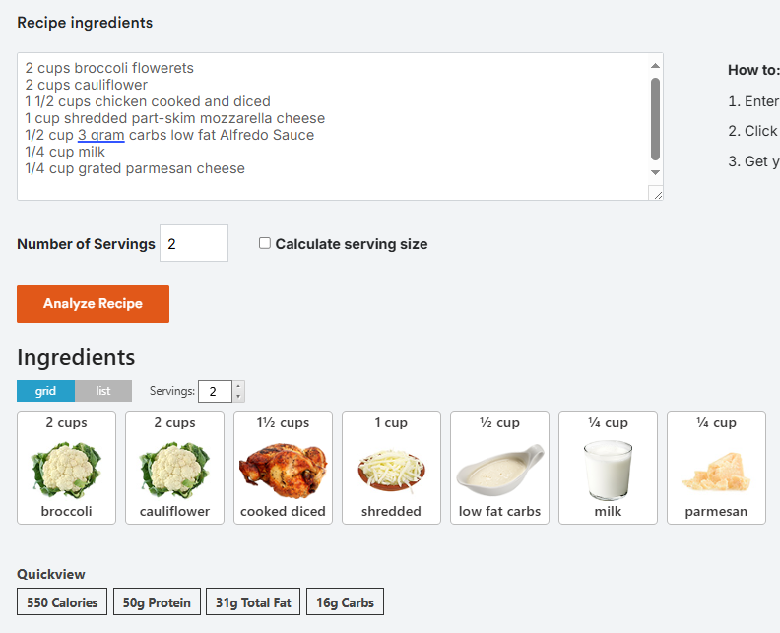Click the ingredients textarea scrollbar thumb
The image size is (780, 633).
tap(655, 119)
